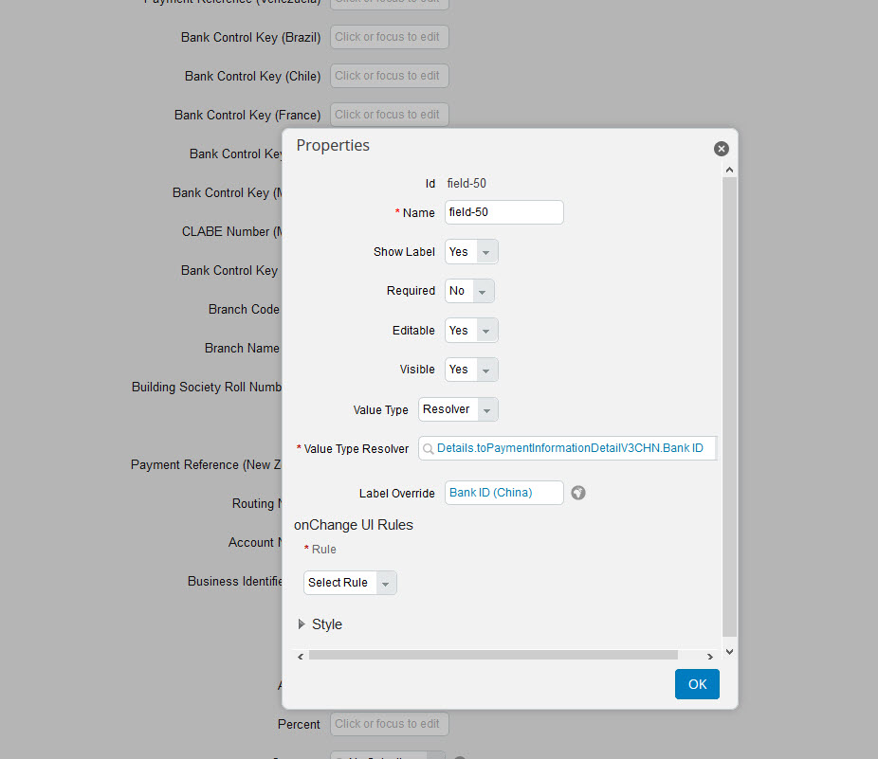Click the Bank Control Key (Brazil) field

(x=389, y=37)
